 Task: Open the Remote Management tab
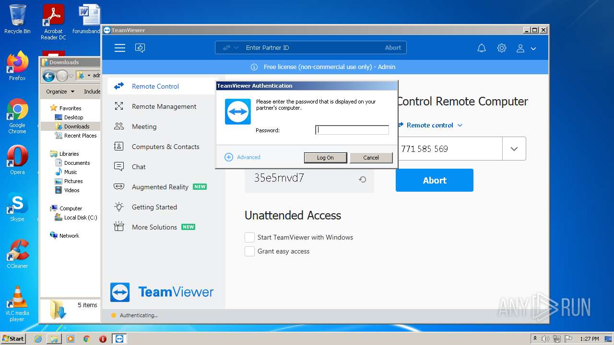pos(163,106)
